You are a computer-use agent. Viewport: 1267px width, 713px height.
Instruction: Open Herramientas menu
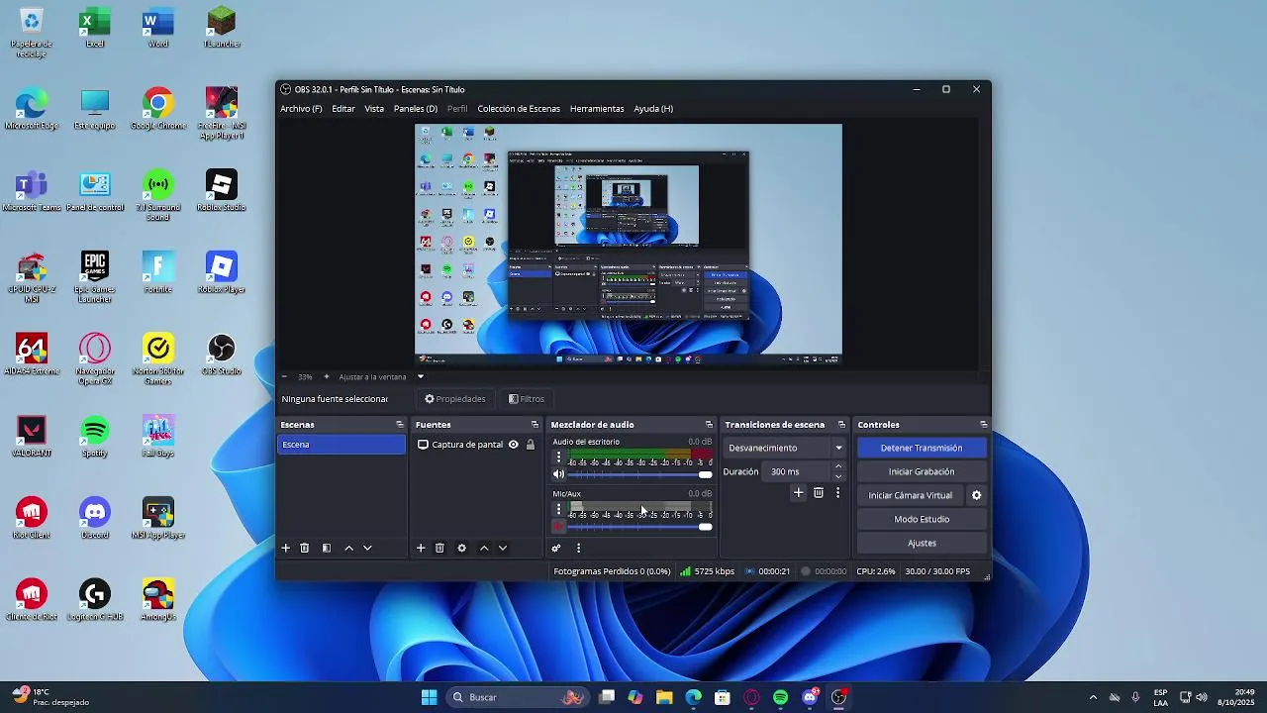coord(597,109)
